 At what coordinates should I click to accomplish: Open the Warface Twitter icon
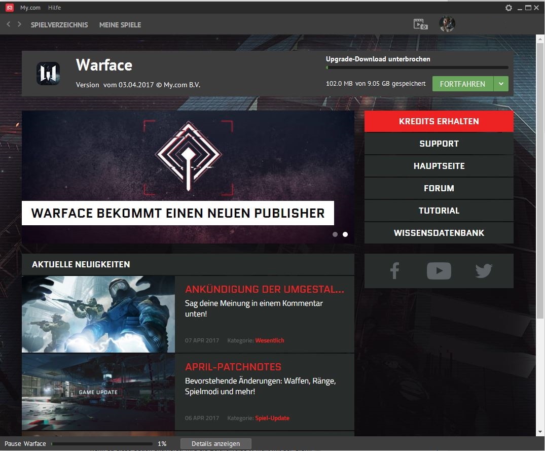point(484,271)
